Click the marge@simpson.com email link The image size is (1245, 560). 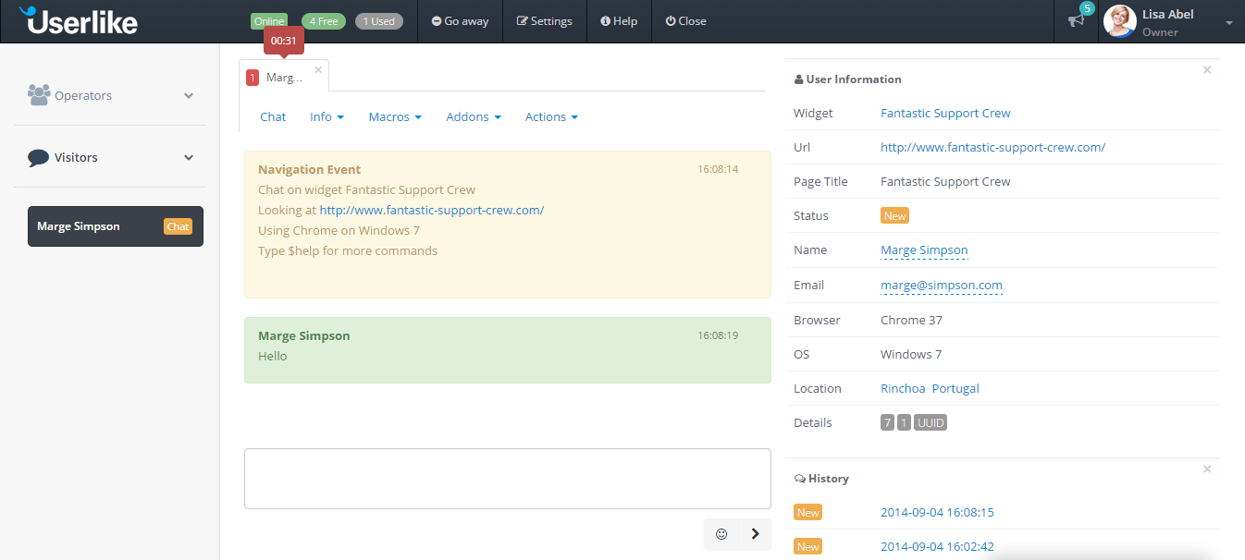[x=941, y=286]
